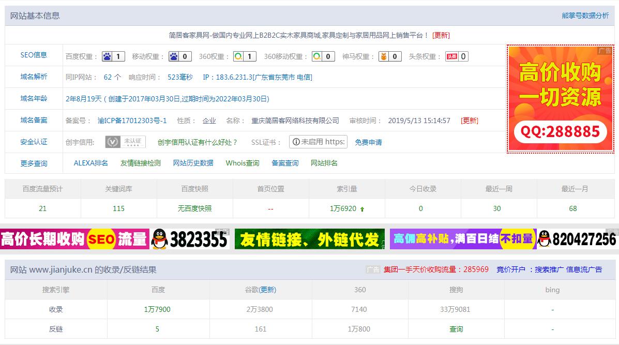Click the penguin QQ icon beside 820427256
Screen dimensions: 619x345
[x=544, y=239]
